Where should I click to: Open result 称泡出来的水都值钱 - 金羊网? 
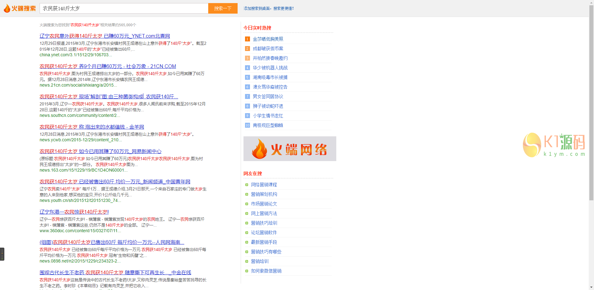point(92,127)
